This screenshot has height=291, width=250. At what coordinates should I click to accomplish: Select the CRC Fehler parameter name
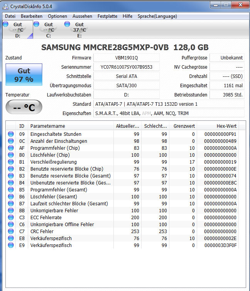click(x=42, y=232)
